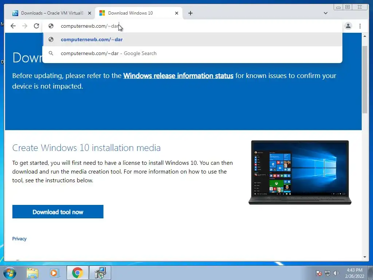Click the forward navigation arrow
The width and height of the screenshot is (373, 280).
25,26
